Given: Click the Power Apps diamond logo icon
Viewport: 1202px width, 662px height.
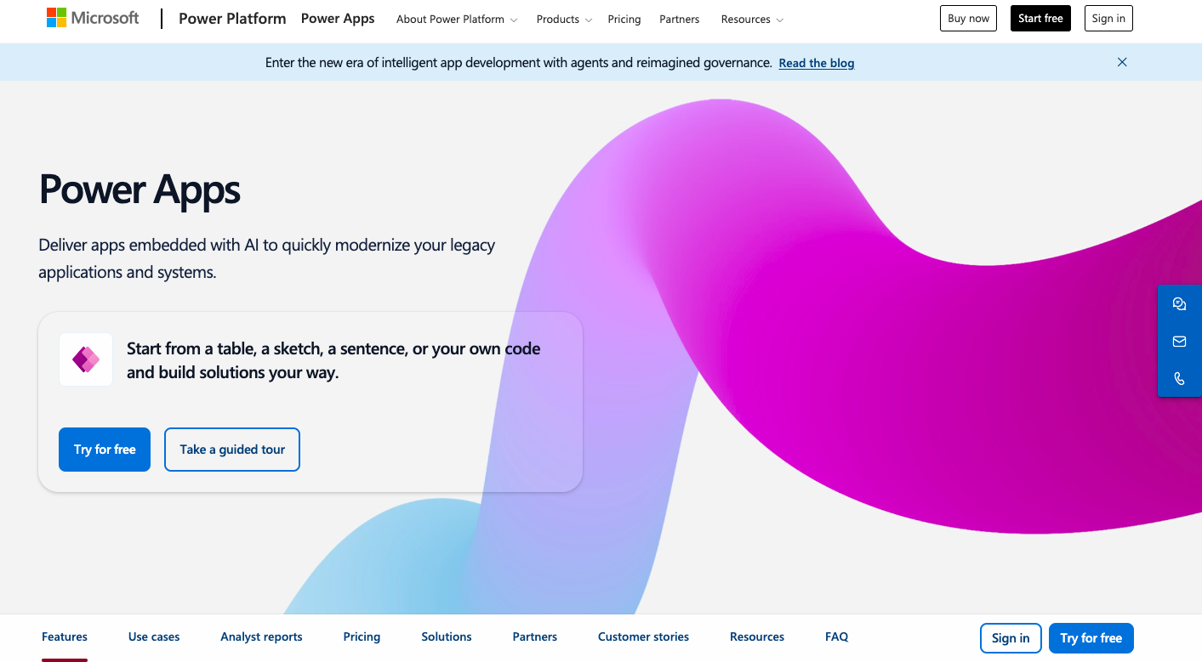Looking at the screenshot, I should click(x=86, y=359).
